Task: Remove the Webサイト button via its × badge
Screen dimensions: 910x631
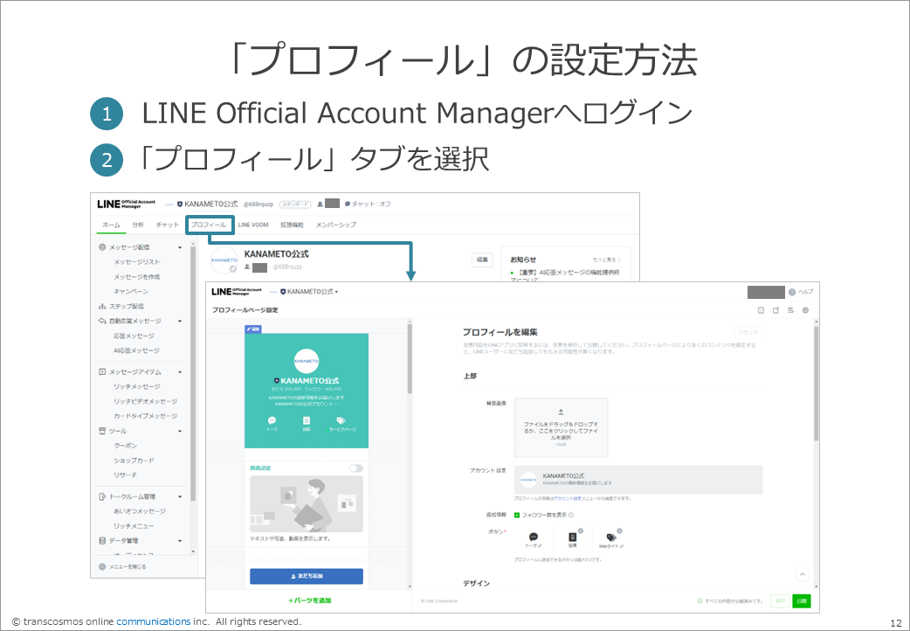Action: 619,531
